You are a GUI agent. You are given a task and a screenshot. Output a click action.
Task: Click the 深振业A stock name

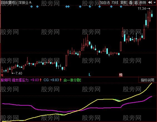click(x=25, y=3)
